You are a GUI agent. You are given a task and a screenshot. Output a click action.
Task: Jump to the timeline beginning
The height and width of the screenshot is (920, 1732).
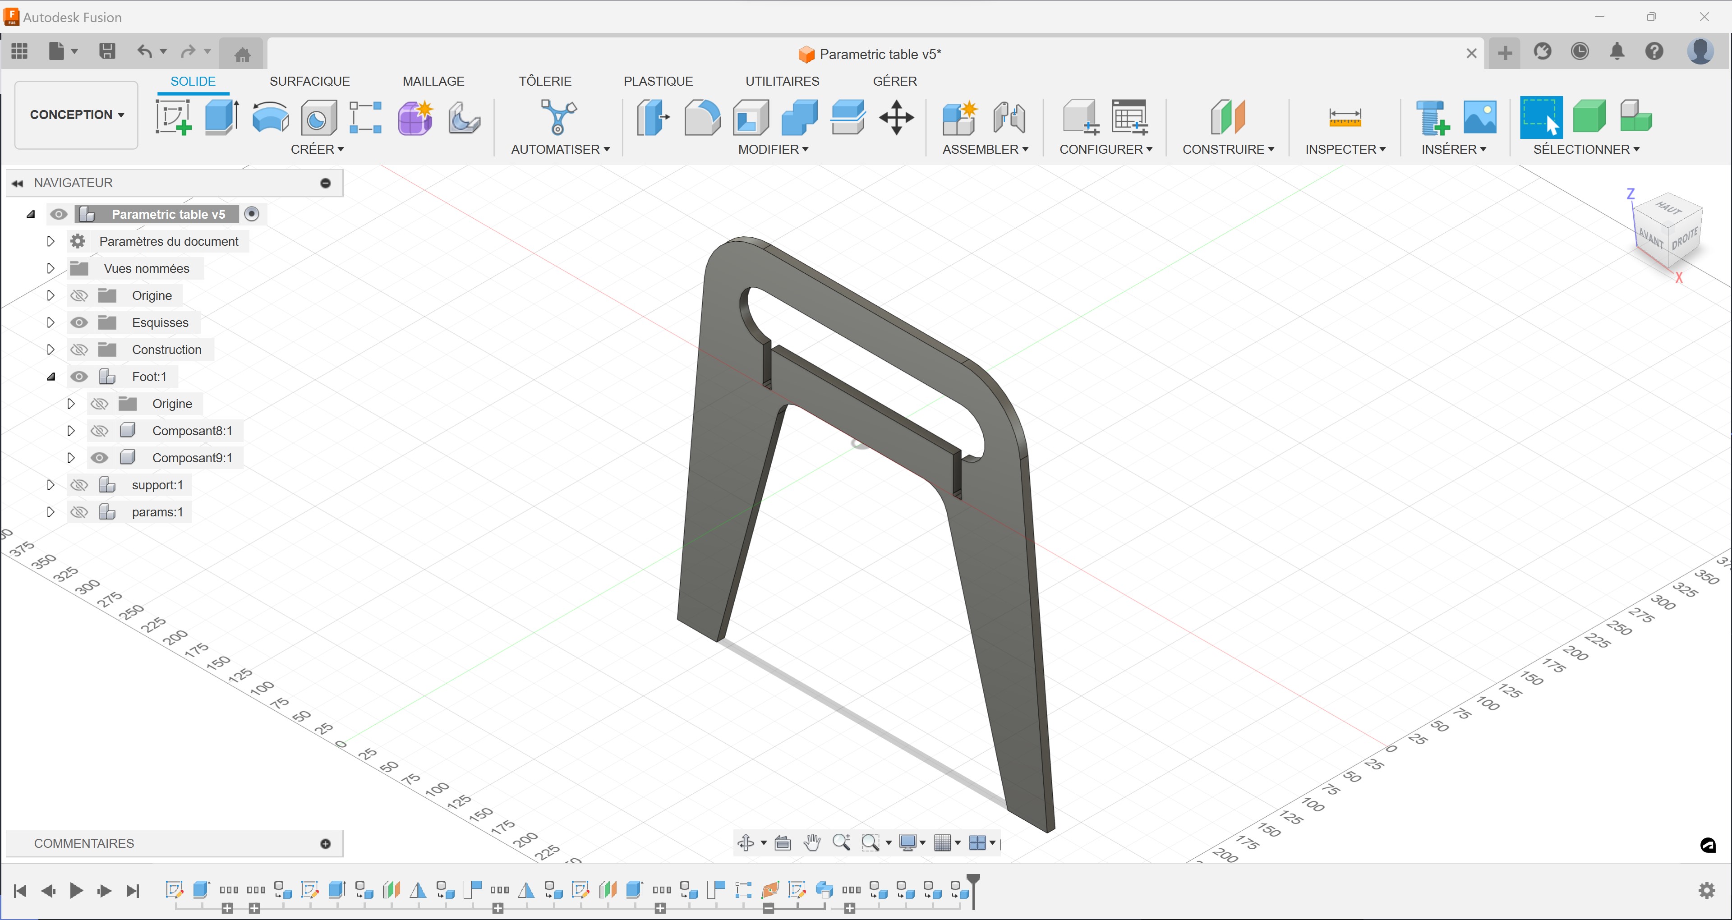(19, 890)
